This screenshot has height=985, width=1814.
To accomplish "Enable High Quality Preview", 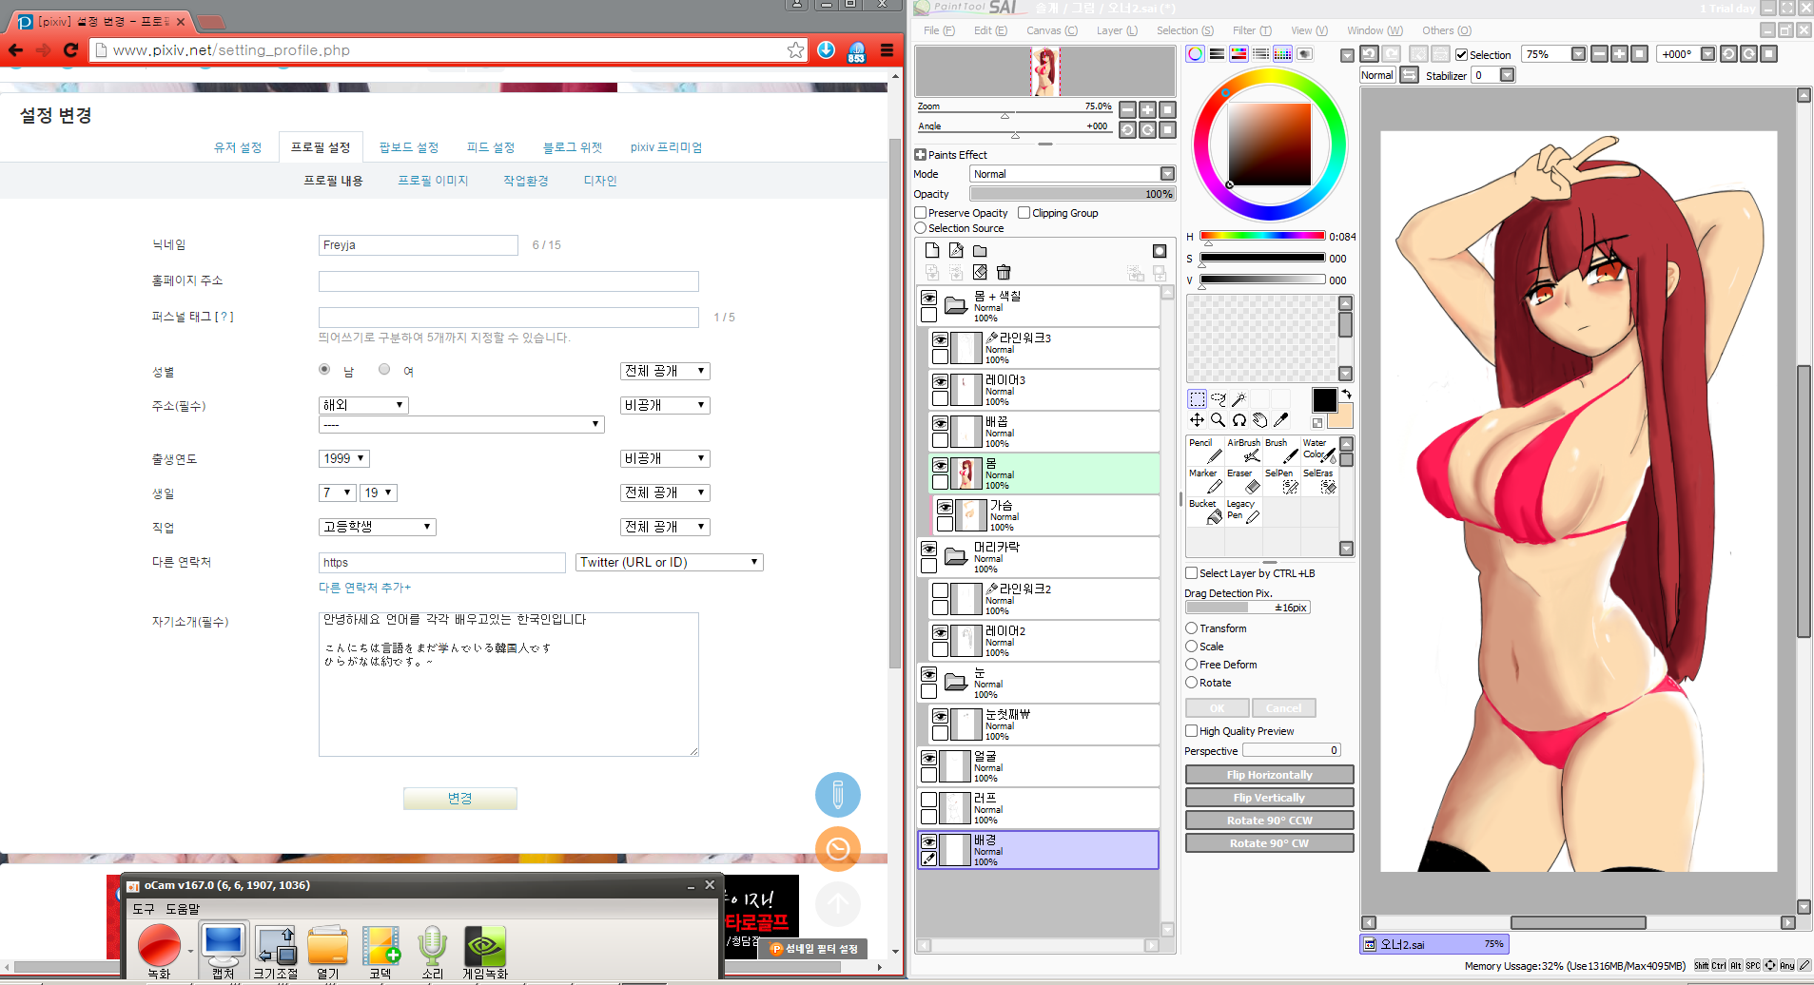I will click(1191, 731).
